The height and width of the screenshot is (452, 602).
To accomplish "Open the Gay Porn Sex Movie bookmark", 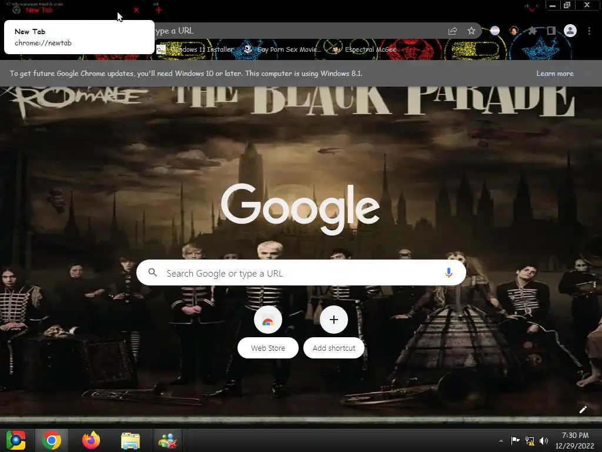I will pyautogui.click(x=282, y=49).
